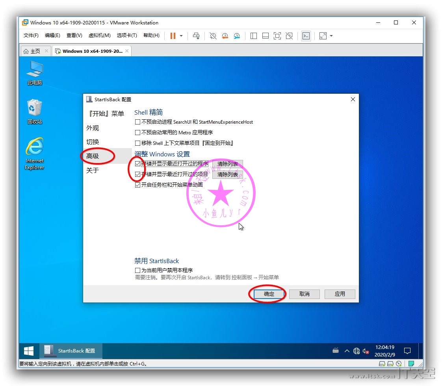Image resolution: width=442 pixels, height=386 pixels.
Task: Close the StartIsBack 配置 dialog
Action: tap(353, 99)
